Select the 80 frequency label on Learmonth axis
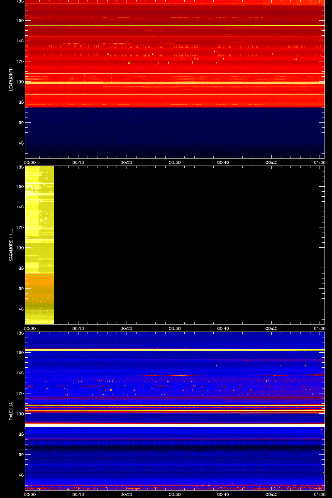Viewport: 332px width, 498px height. tap(21, 103)
